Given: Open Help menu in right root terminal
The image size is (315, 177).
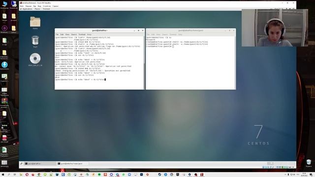Looking at the screenshot, I should click(x=180, y=34).
